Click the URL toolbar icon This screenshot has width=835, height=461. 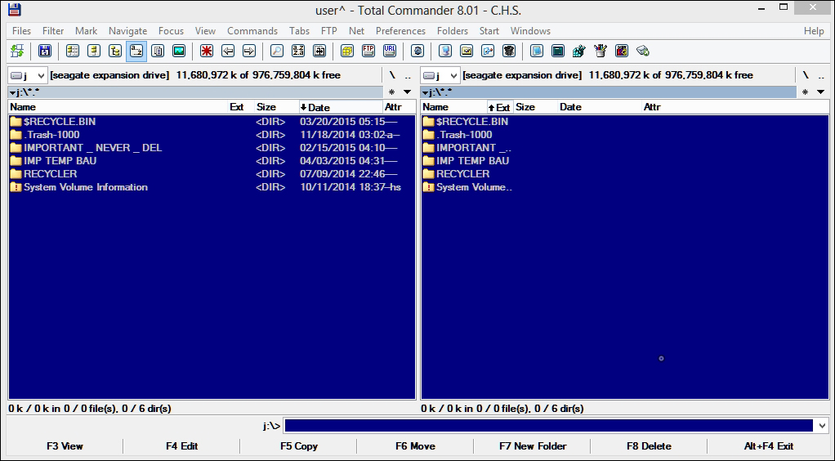click(390, 51)
